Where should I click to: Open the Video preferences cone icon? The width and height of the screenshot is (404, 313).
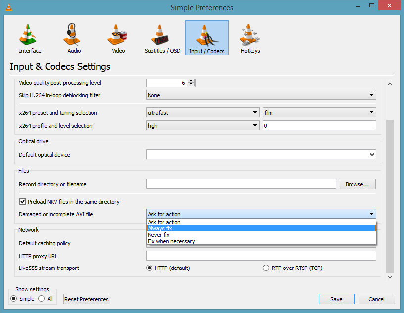117,35
